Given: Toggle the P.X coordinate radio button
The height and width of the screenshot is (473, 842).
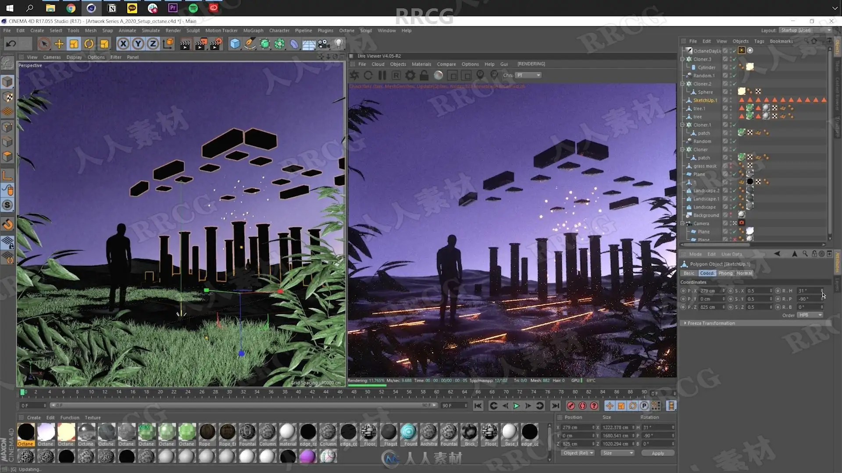Looking at the screenshot, I should (x=683, y=291).
